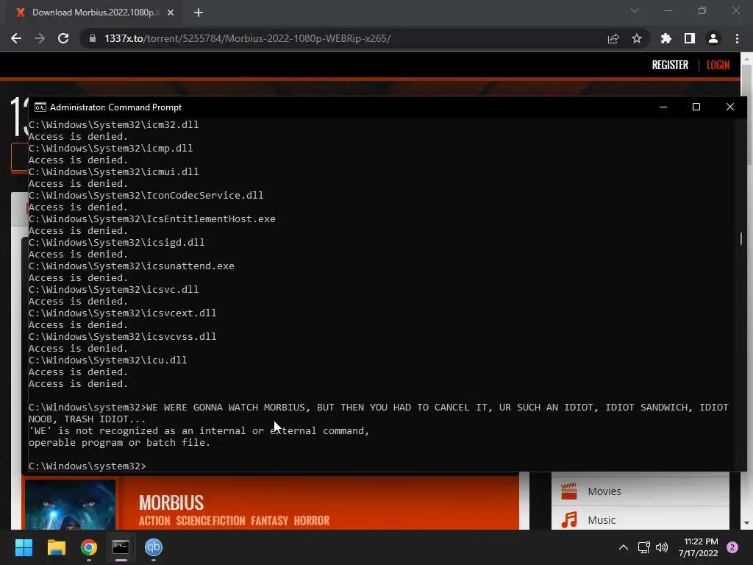The image size is (753, 565).
Task: Toggle the Chrome side panel
Action: pyautogui.click(x=690, y=38)
